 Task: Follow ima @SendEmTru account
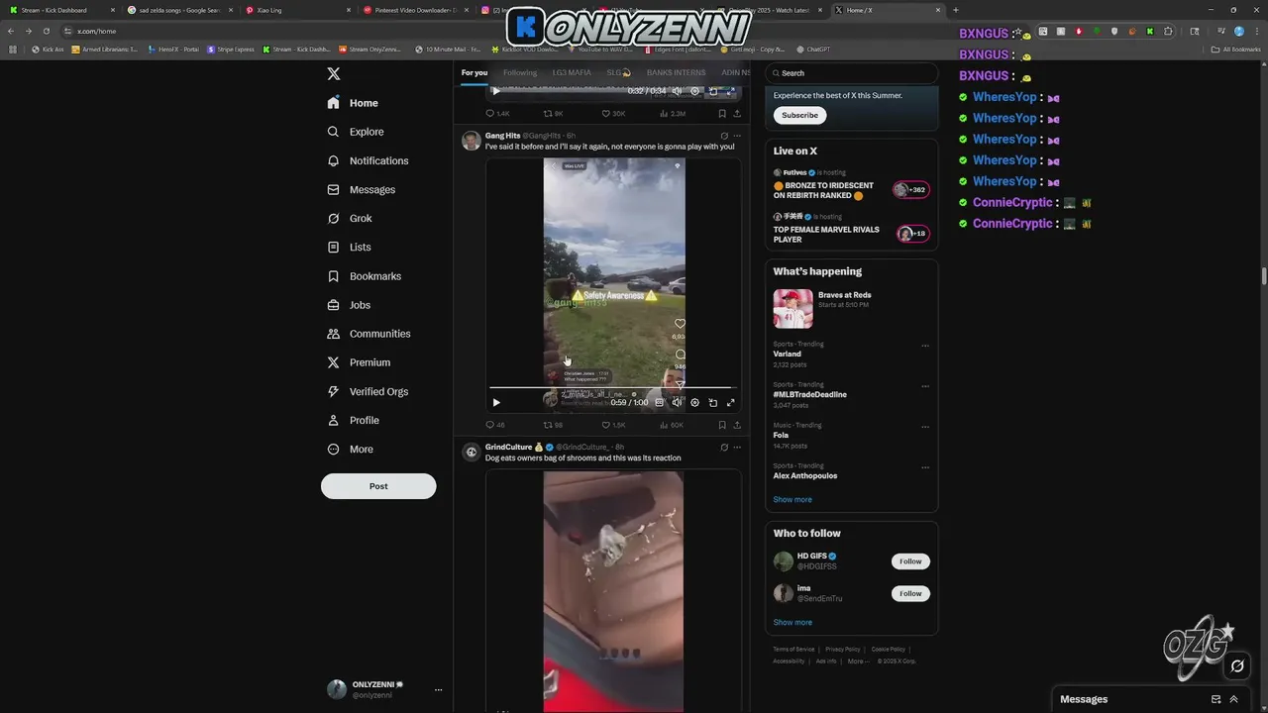coord(910,593)
